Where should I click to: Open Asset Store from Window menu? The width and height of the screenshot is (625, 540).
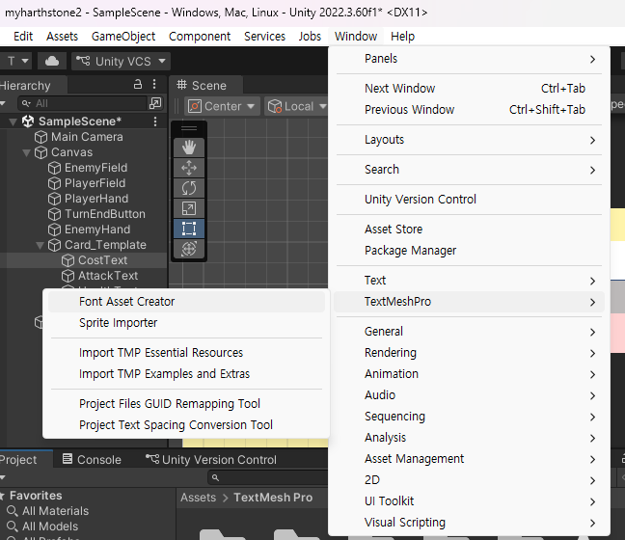point(469,229)
